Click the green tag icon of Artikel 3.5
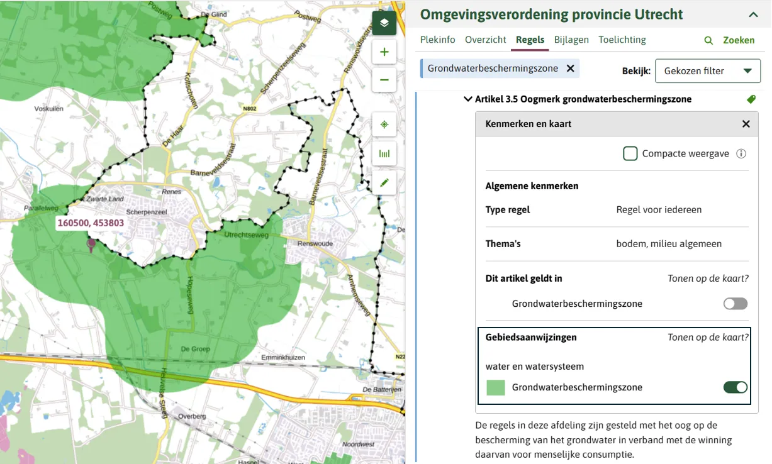The width and height of the screenshot is (772, 464). [x=751, y=99]
